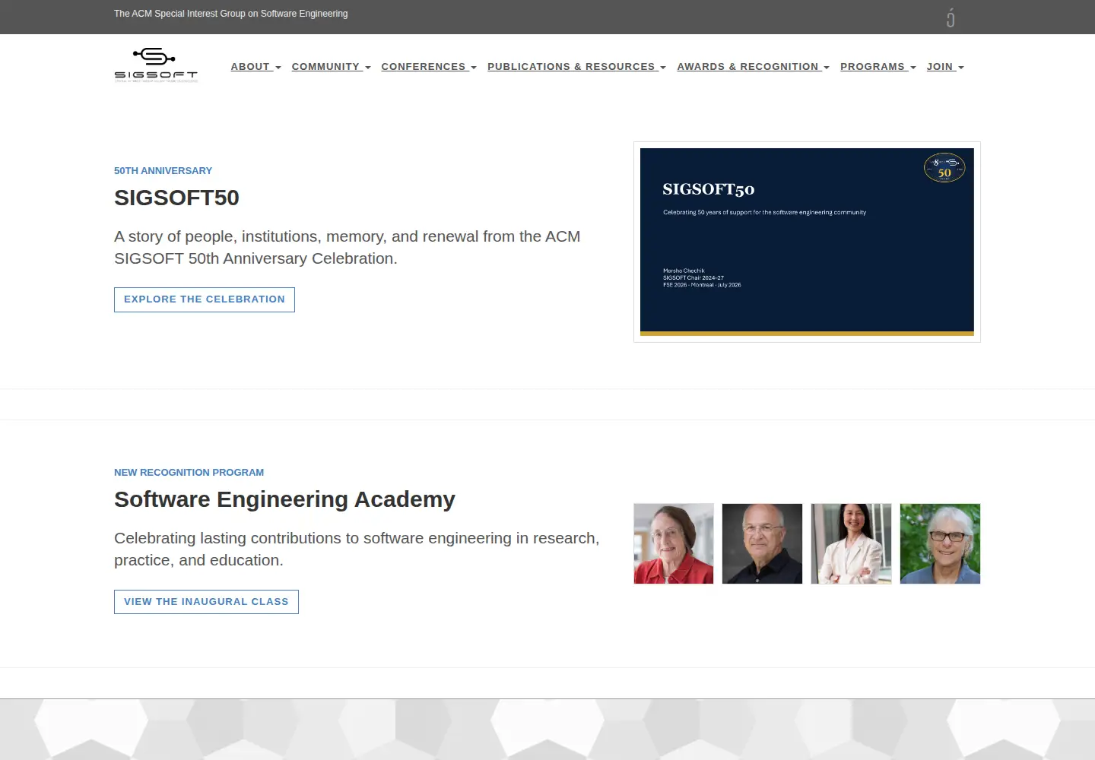Open the Conferences dropdown
Viewport: 1095px width, 760px height.
(x=429, y=67)
